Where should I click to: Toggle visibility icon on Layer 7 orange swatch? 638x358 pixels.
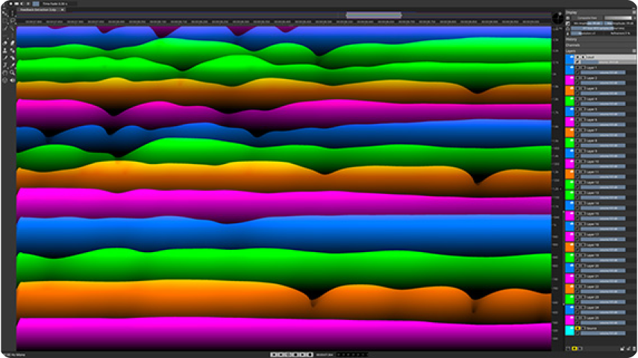pyautogui.click(x=572, y=129)
